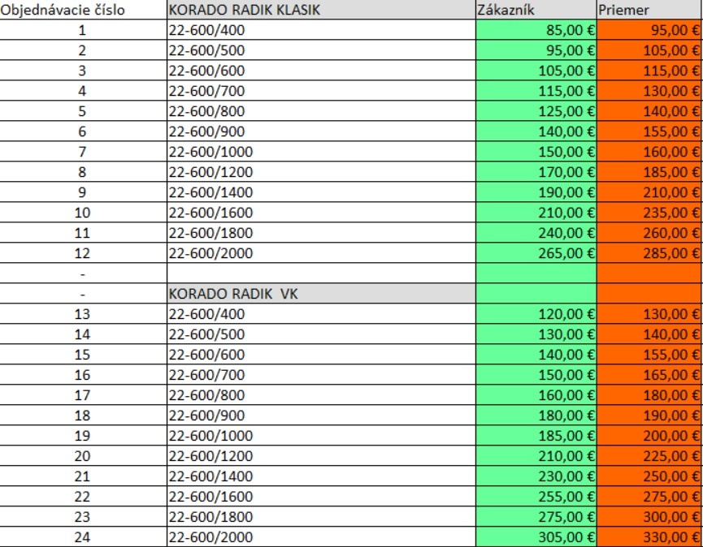Select order number 14 cell
703x547 pixels.
coord(83,334)
